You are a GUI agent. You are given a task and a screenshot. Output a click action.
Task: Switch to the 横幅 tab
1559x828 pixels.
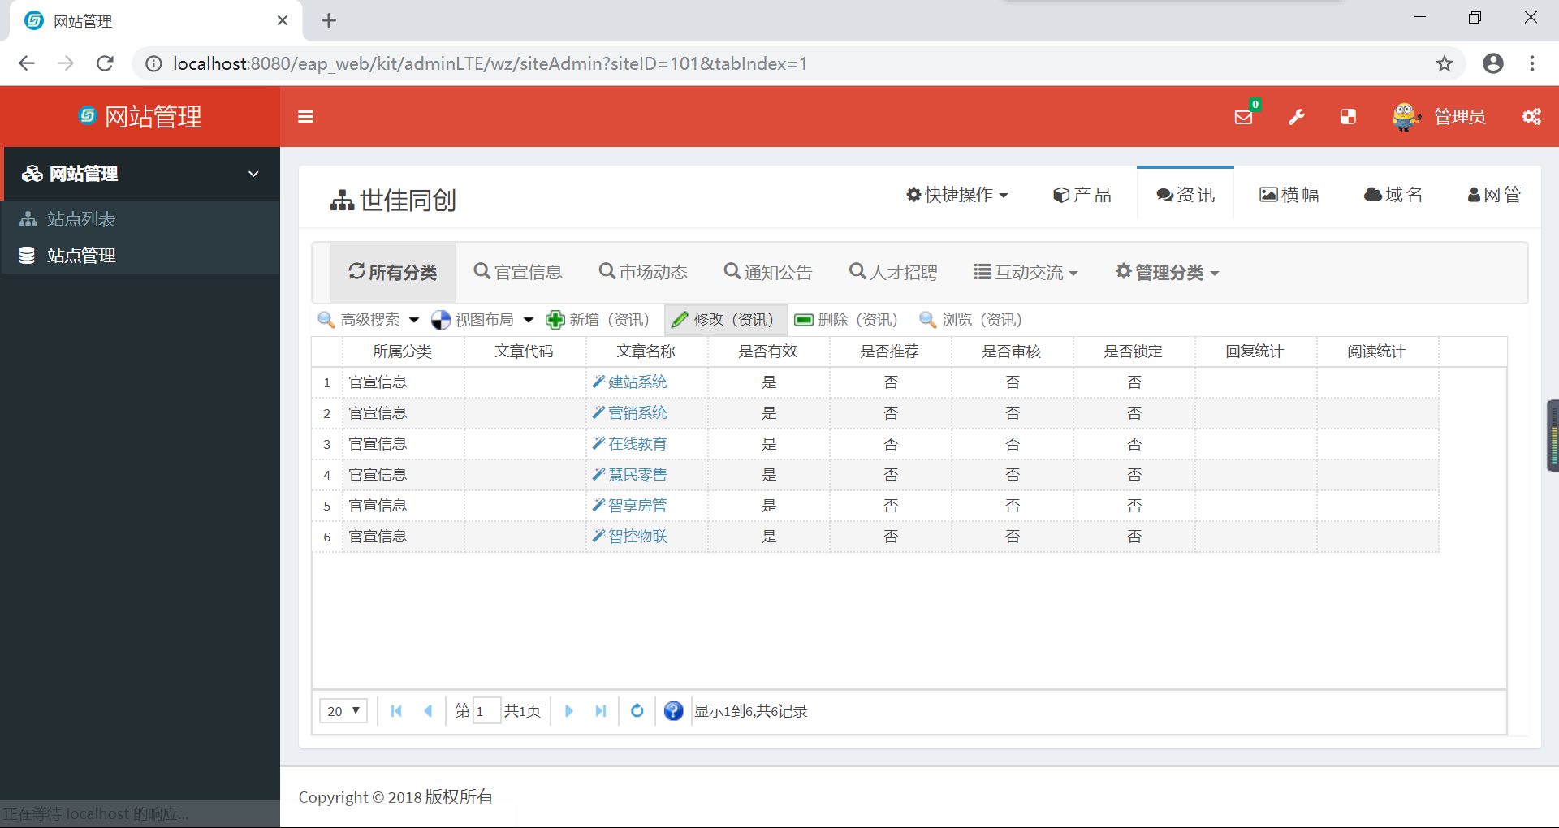tap(1289, 194)
